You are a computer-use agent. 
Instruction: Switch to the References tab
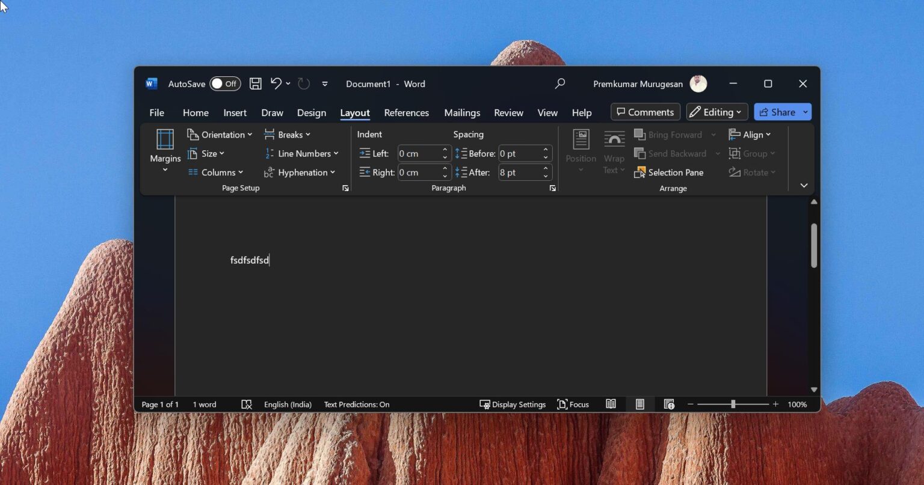click(x=406, y=112)
